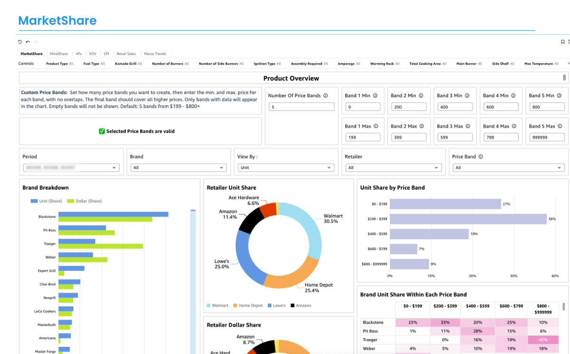
Task: Click the Product Type control filter
Action: [59, 64]
